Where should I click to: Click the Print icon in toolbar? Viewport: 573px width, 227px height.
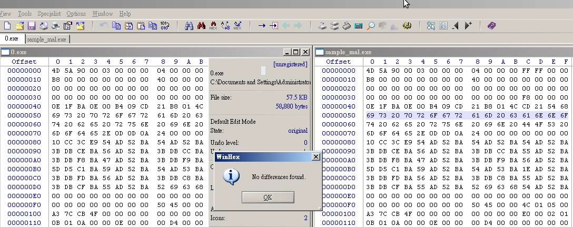click(55, 25)
